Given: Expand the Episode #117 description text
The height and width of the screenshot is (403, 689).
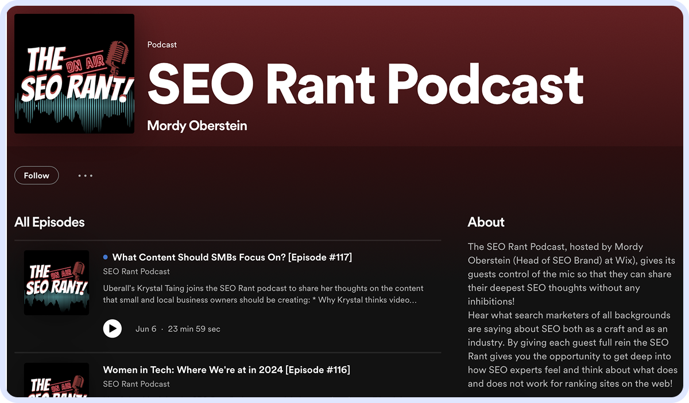Looking at the screenshot, I should [263, 294].
